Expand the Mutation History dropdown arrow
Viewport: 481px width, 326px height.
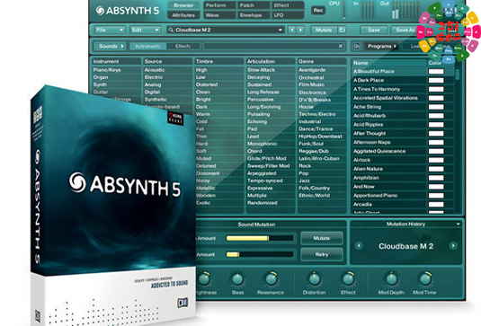coord(458,225)
